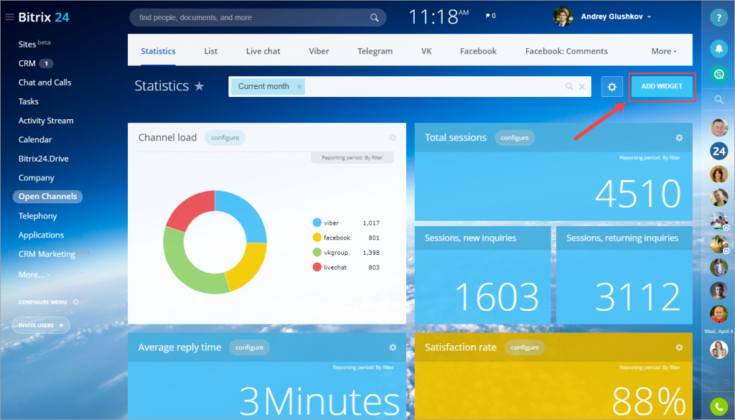Open the first contact avatar in right panel
Image resolution: width=735 pixels, height=420 pixels.
click(718, 128)
